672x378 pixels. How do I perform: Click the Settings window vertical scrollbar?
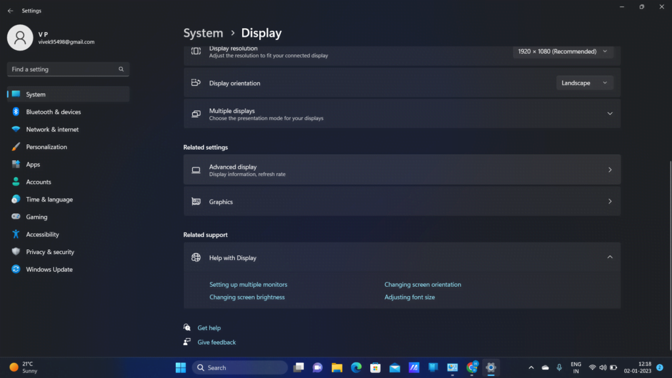pos(670,255)
